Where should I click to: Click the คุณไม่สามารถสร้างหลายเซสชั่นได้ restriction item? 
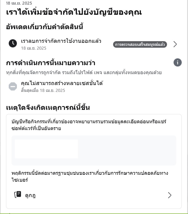(x=62, y=83)
